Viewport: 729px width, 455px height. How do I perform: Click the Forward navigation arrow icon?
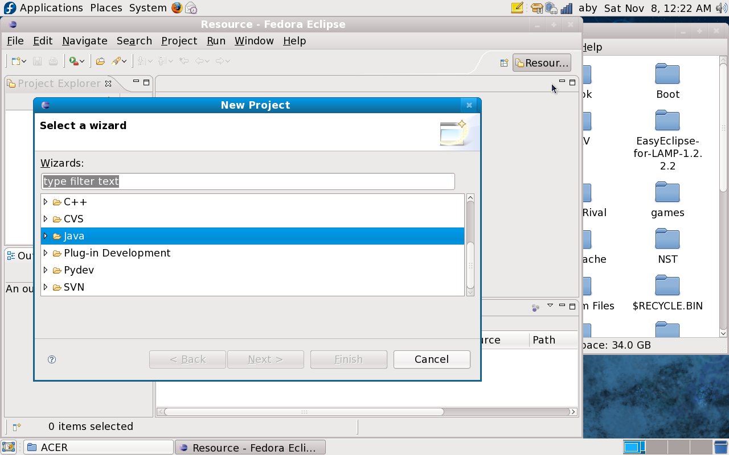coord(220,61)
